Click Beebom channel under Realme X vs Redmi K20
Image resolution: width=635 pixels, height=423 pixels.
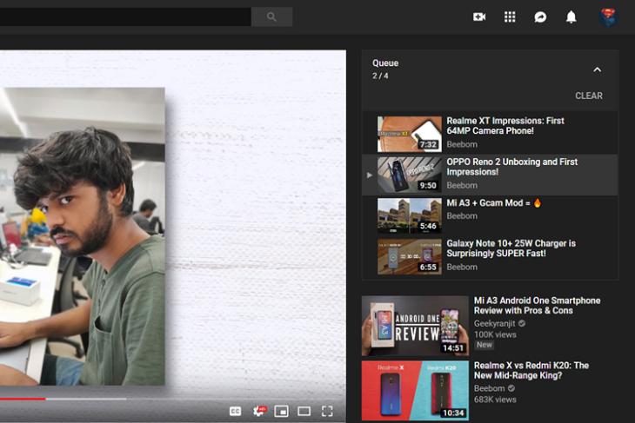coord(489,388)
